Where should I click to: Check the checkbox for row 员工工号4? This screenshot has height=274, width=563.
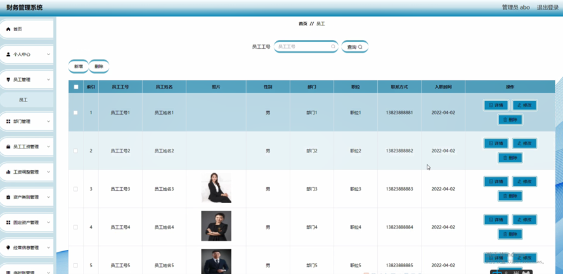[x=75, y=227]
